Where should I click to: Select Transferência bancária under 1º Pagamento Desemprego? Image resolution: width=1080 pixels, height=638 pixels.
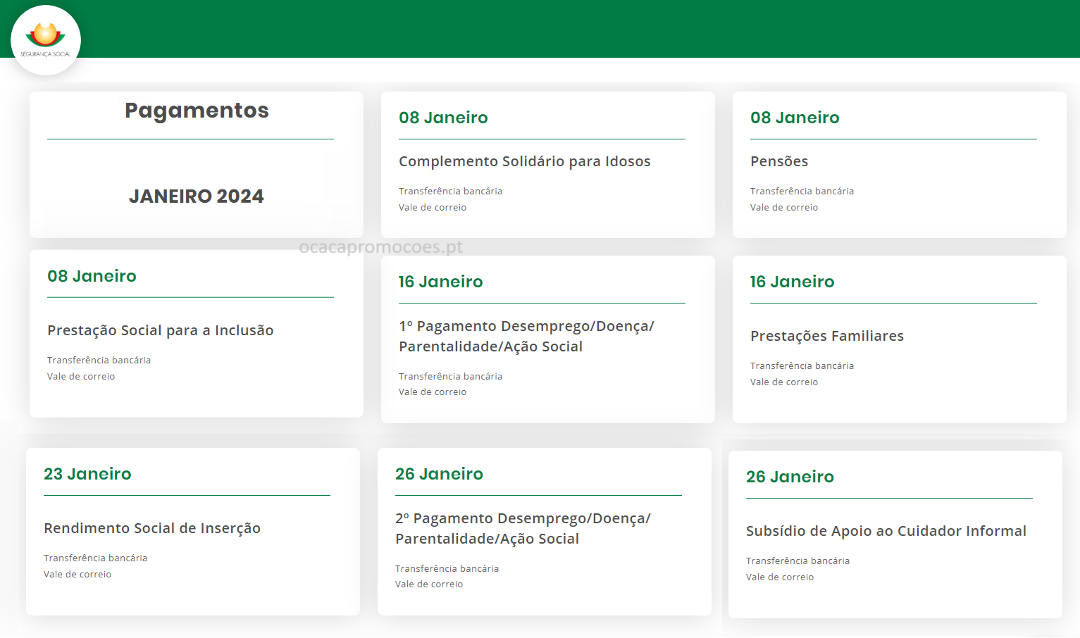[450, 376]
